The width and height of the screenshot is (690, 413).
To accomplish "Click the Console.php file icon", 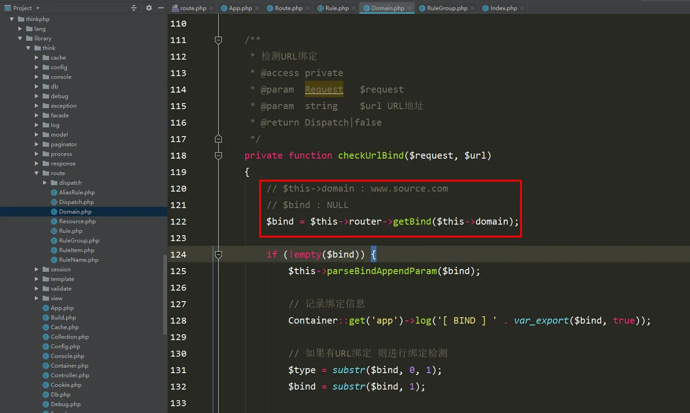I will (x=46, y=356).
